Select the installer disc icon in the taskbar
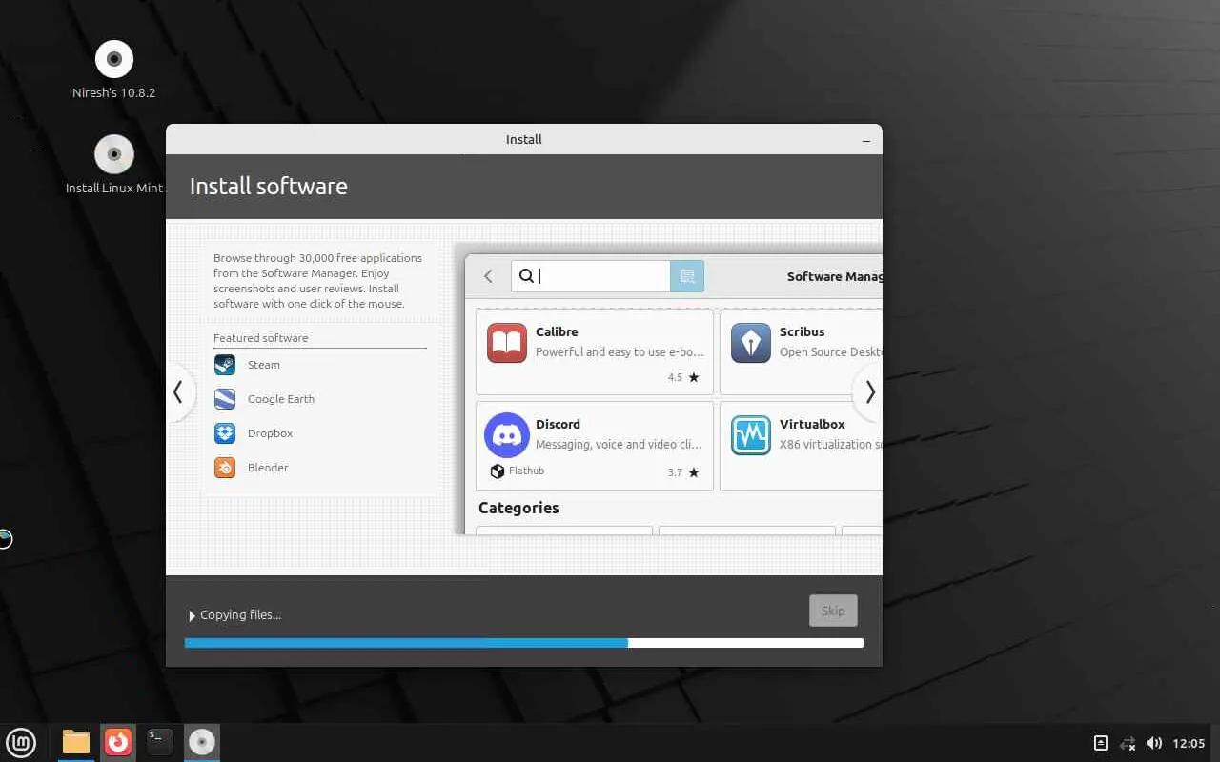The width and height of the screenshot is (1220, 762). (x=202, y=742)
